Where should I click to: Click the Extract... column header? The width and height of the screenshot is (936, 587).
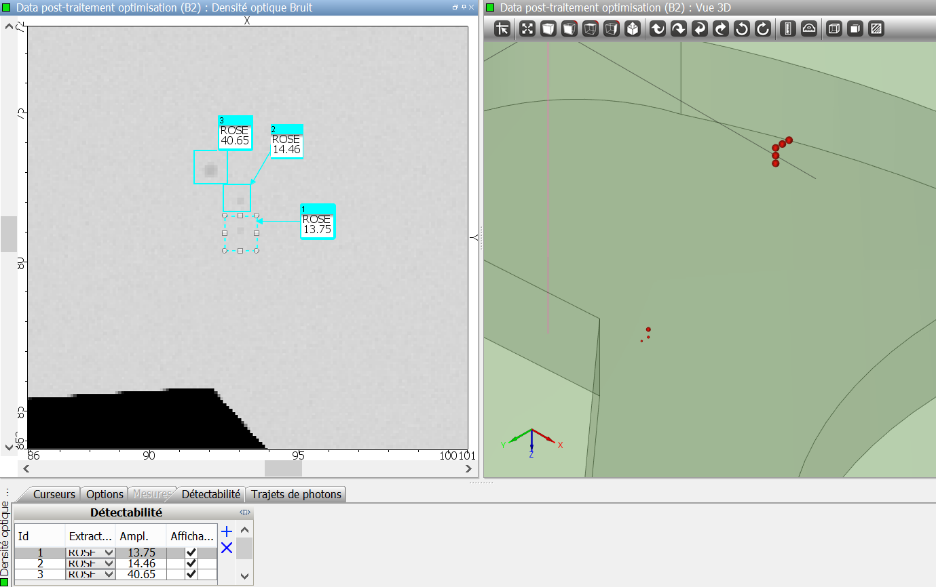pos(90,536)
